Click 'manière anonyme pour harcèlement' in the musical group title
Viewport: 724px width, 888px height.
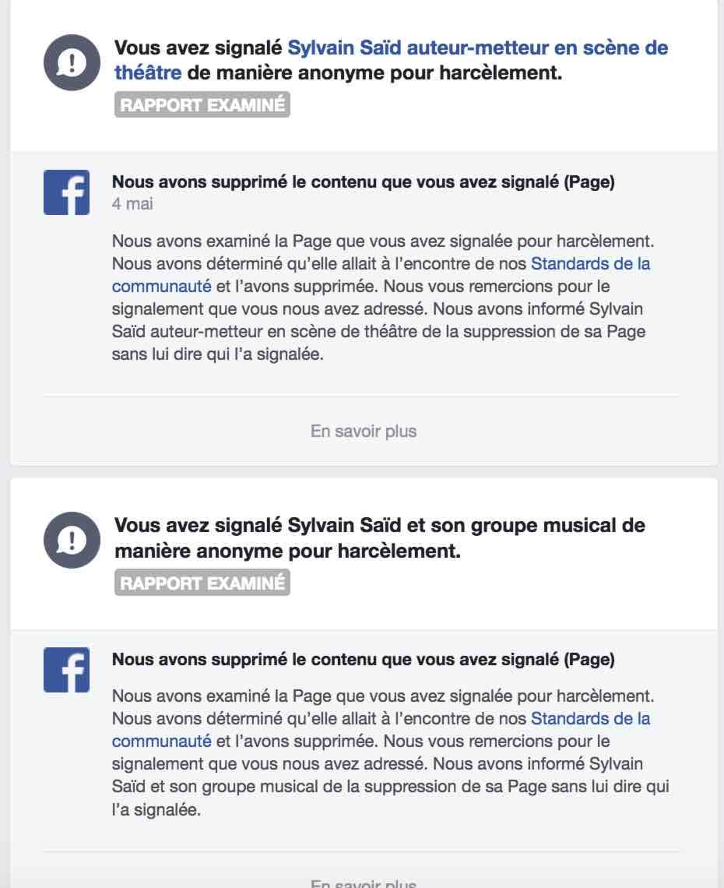point(287,551)
